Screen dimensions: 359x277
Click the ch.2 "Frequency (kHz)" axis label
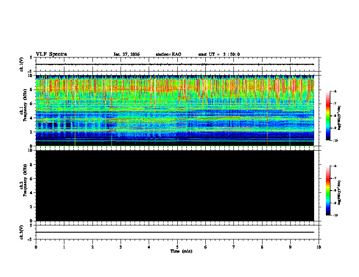(x=25, y=180)
